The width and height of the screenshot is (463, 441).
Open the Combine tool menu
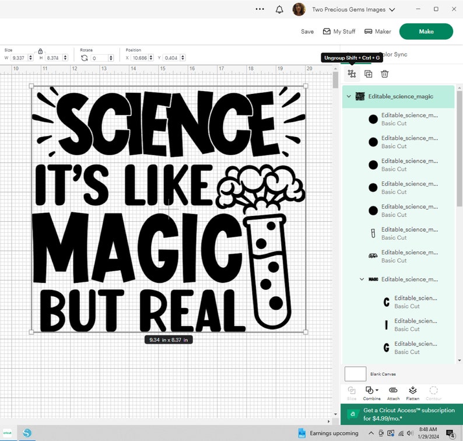[372, 393]
